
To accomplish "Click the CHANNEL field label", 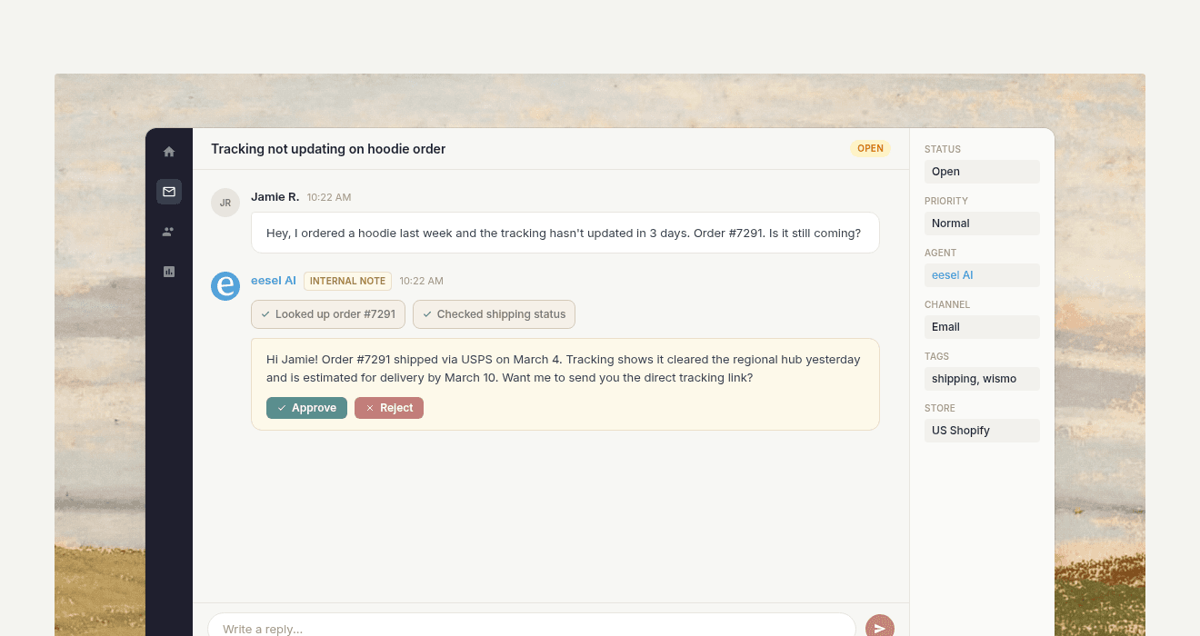I will coord(947,304).
